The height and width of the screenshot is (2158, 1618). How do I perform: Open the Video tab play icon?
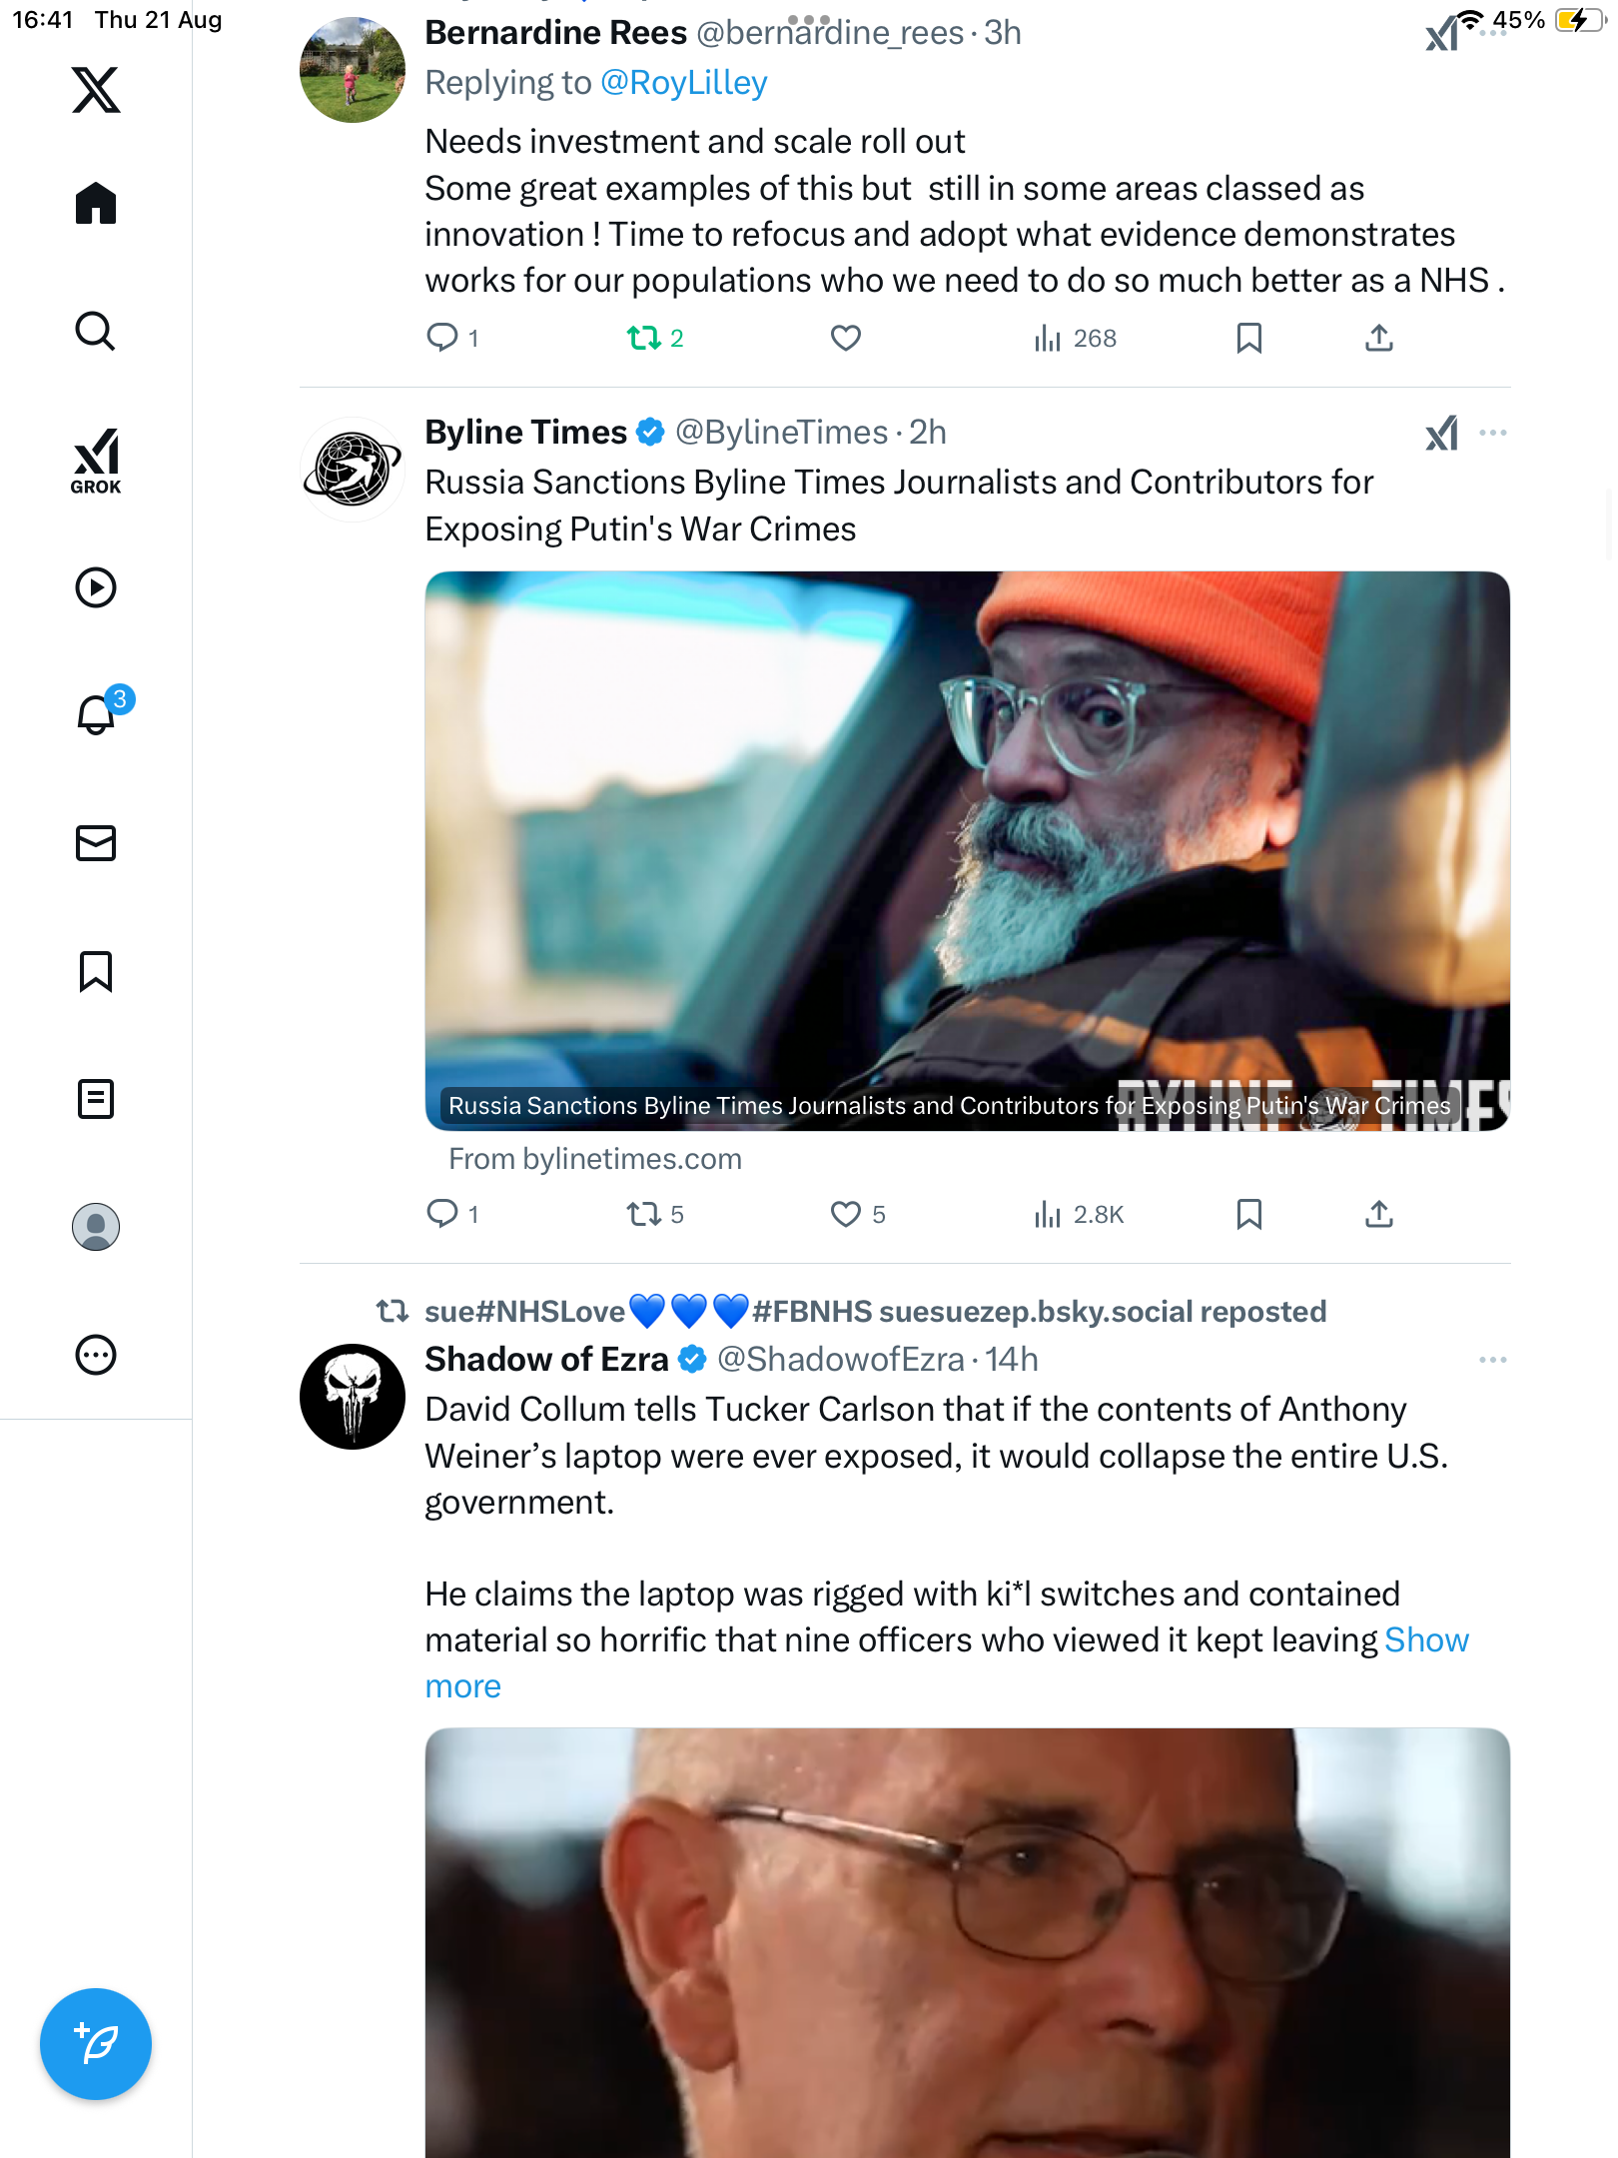click(x=96, y=587)
